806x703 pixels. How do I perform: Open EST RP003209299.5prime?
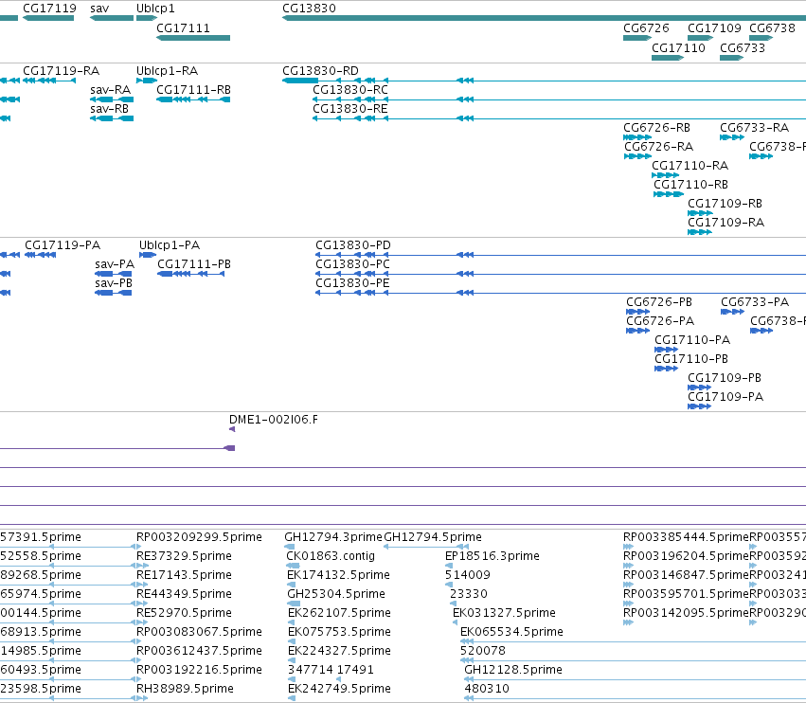199,537
